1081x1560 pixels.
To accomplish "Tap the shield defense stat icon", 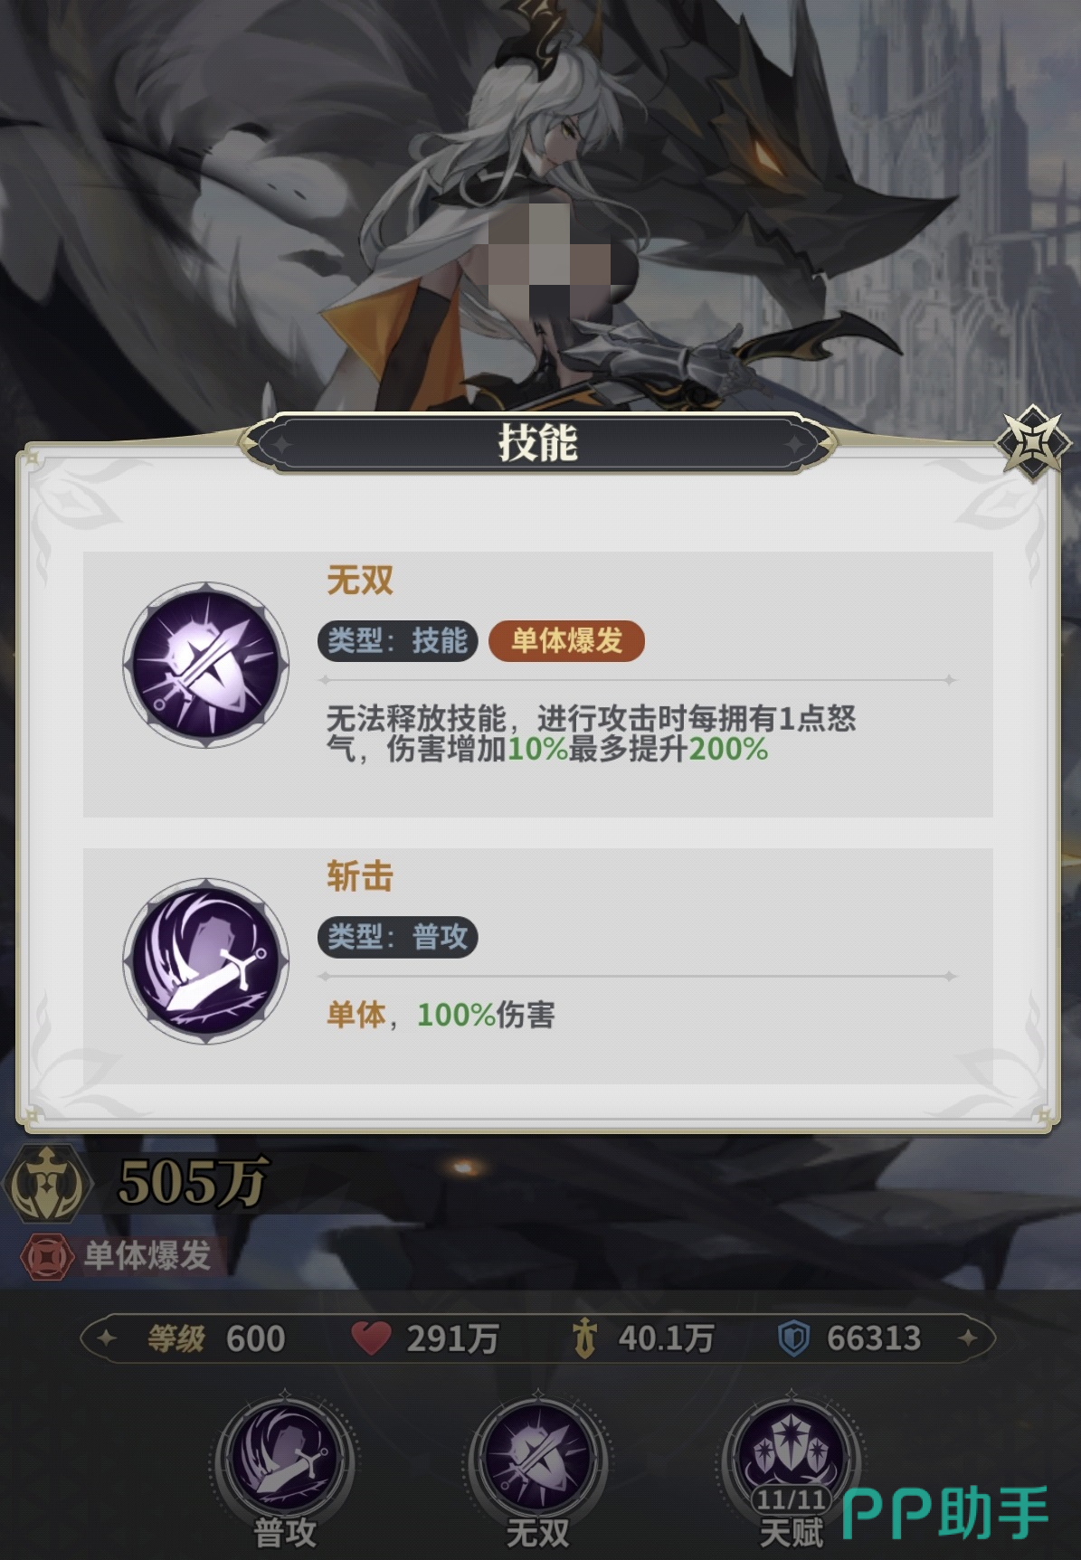I will click(793, 1338).
